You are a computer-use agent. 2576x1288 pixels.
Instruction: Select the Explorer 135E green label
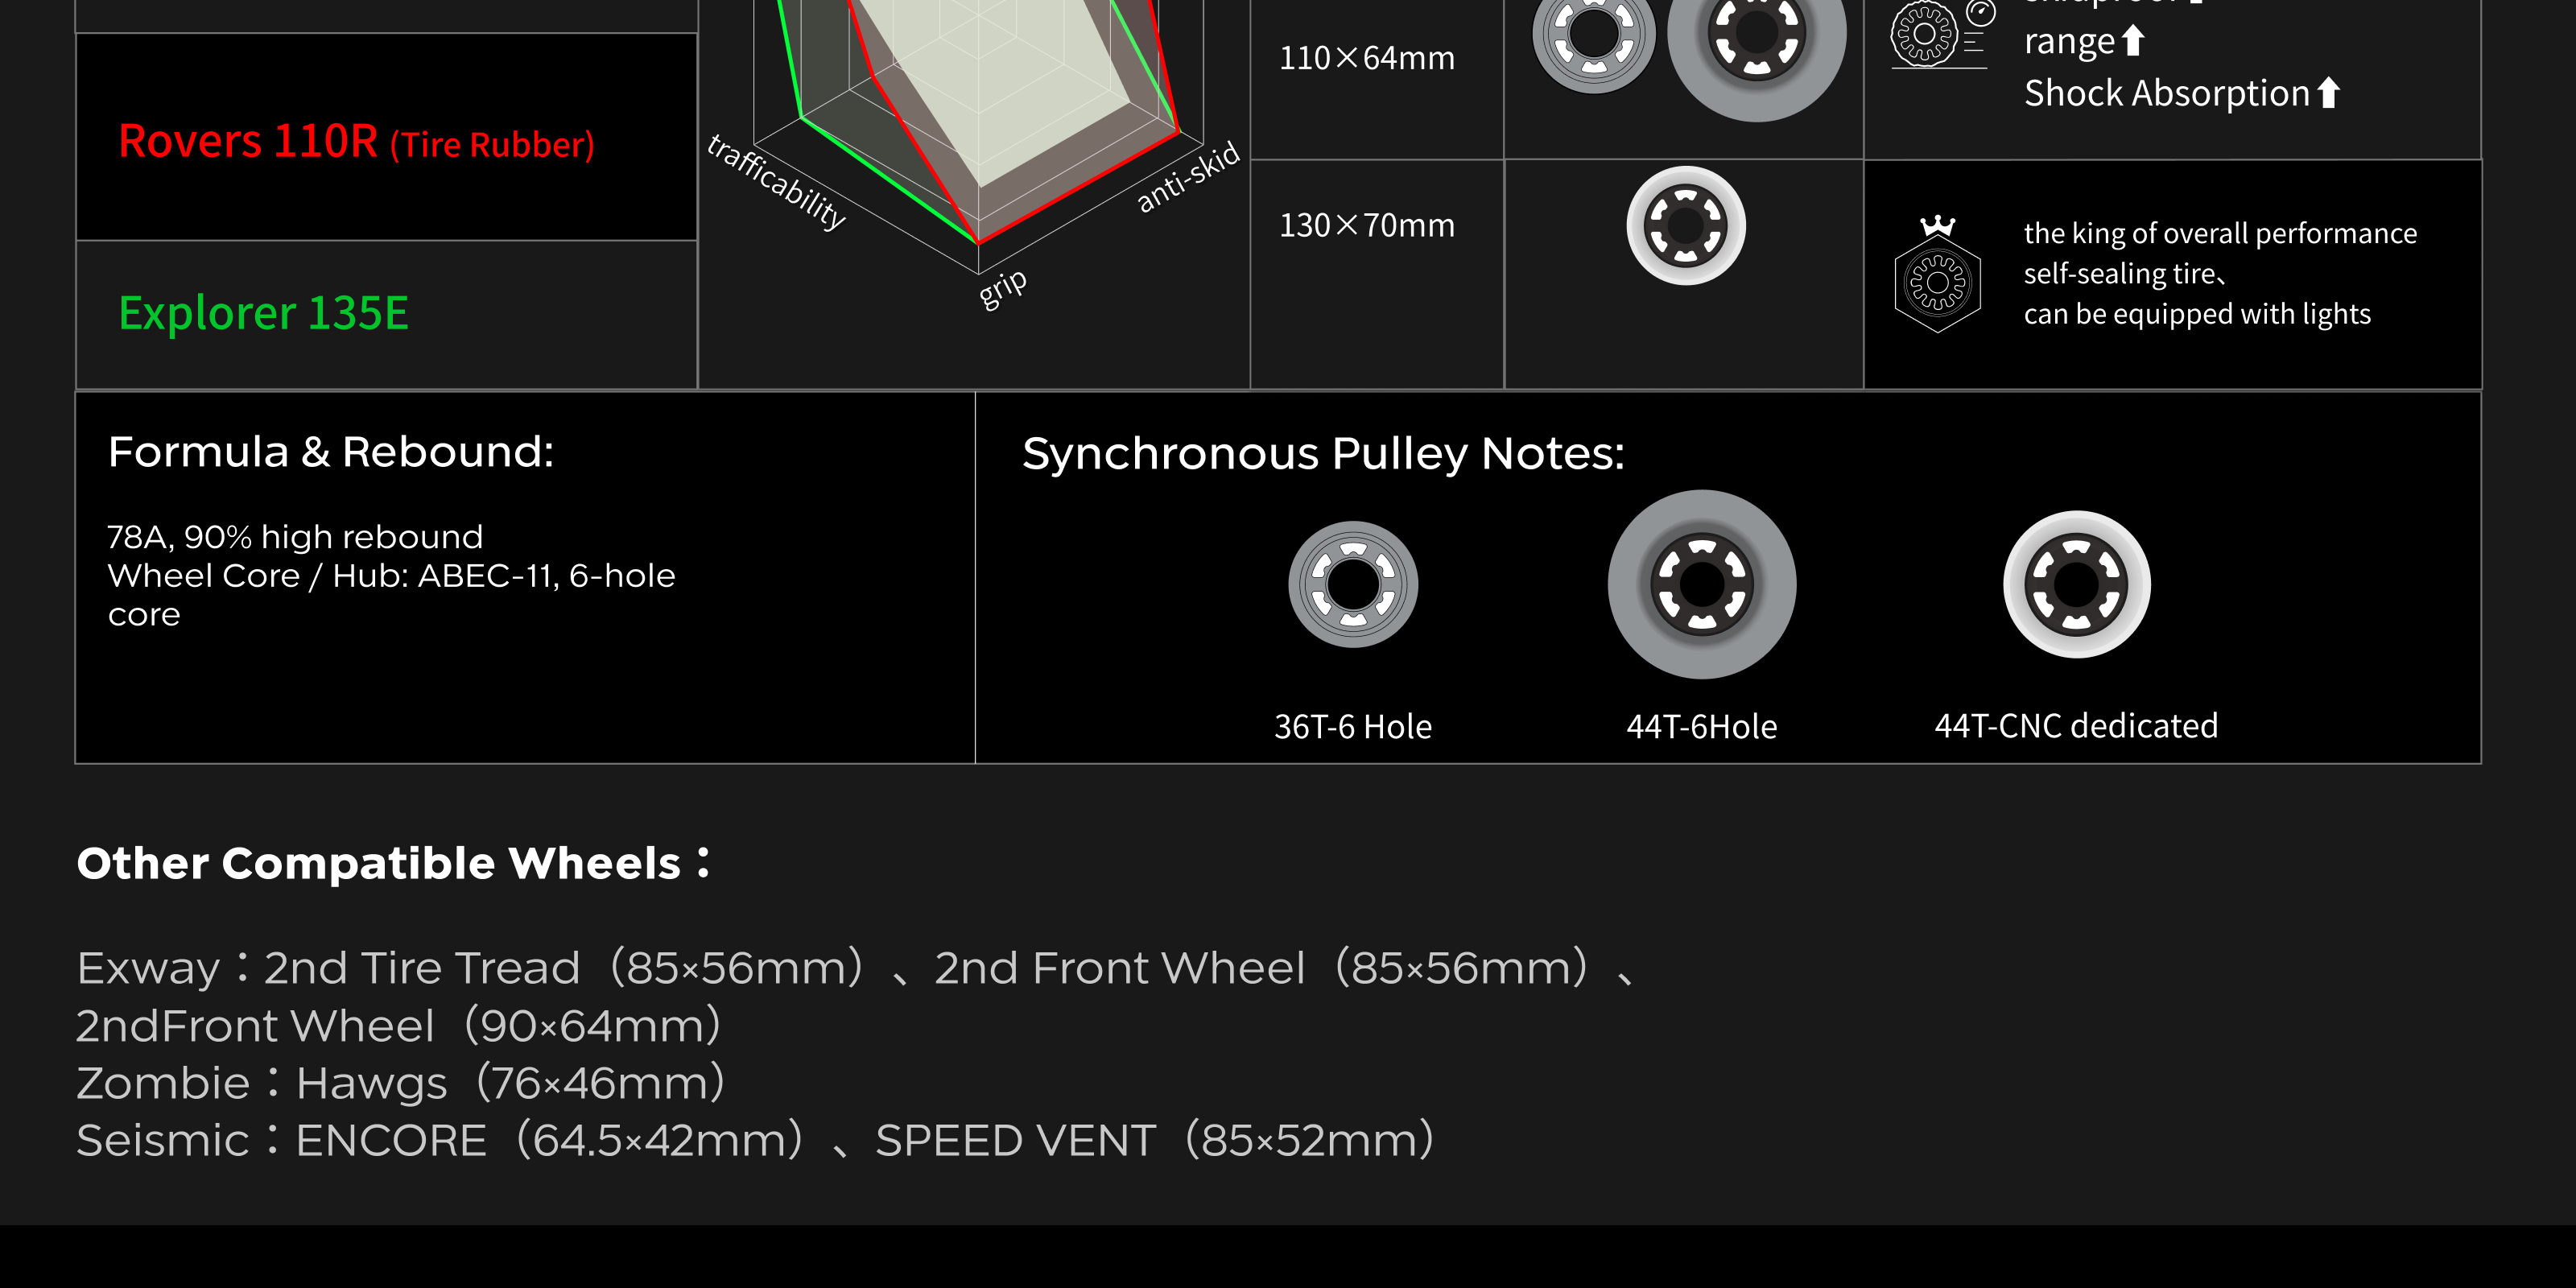263,313
